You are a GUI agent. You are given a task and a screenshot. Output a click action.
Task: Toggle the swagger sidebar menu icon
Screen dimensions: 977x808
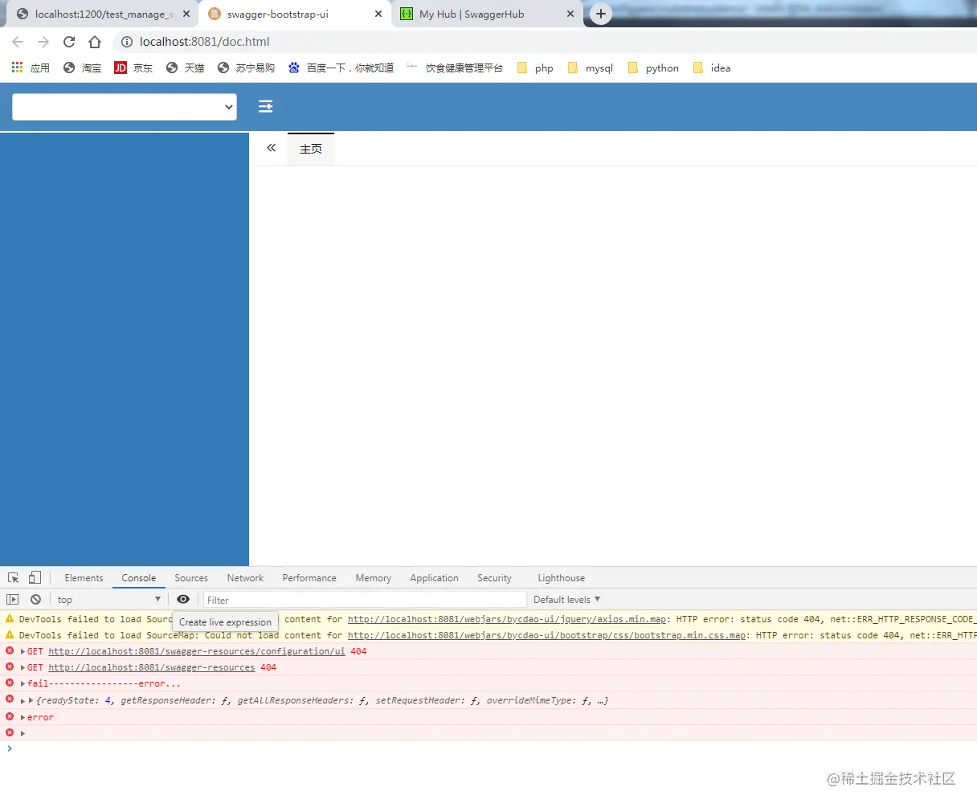click(x=265, y=106)
